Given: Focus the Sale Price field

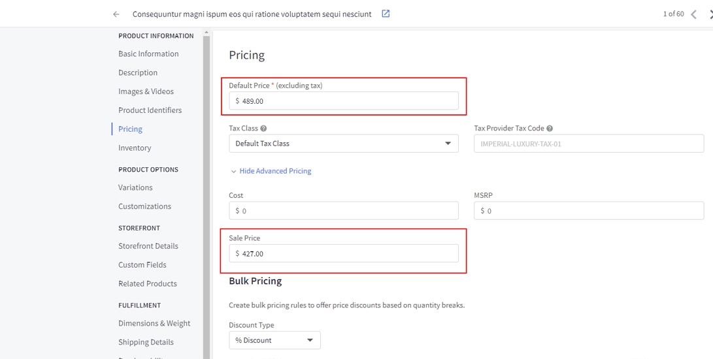Looking at the screenshot, I should coord(346,254).
